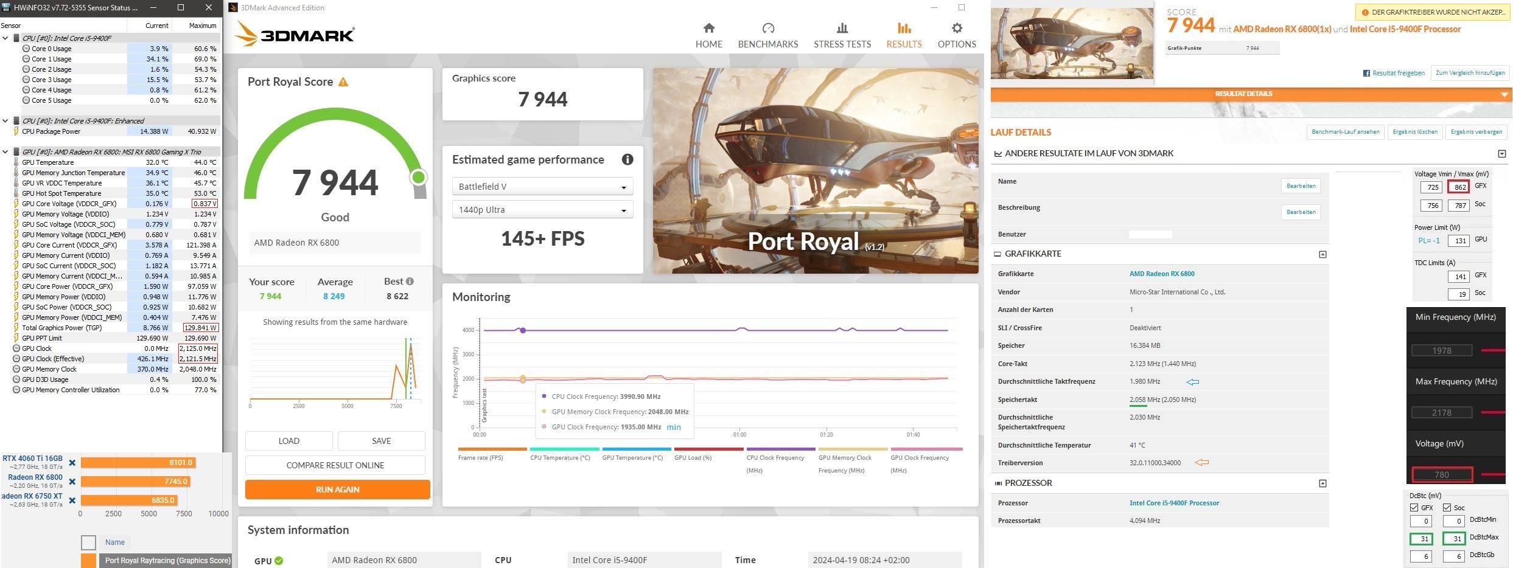The width and height of the screenshot is (1513, 568).
Task: Click the SAVE button
Action: 381,441
